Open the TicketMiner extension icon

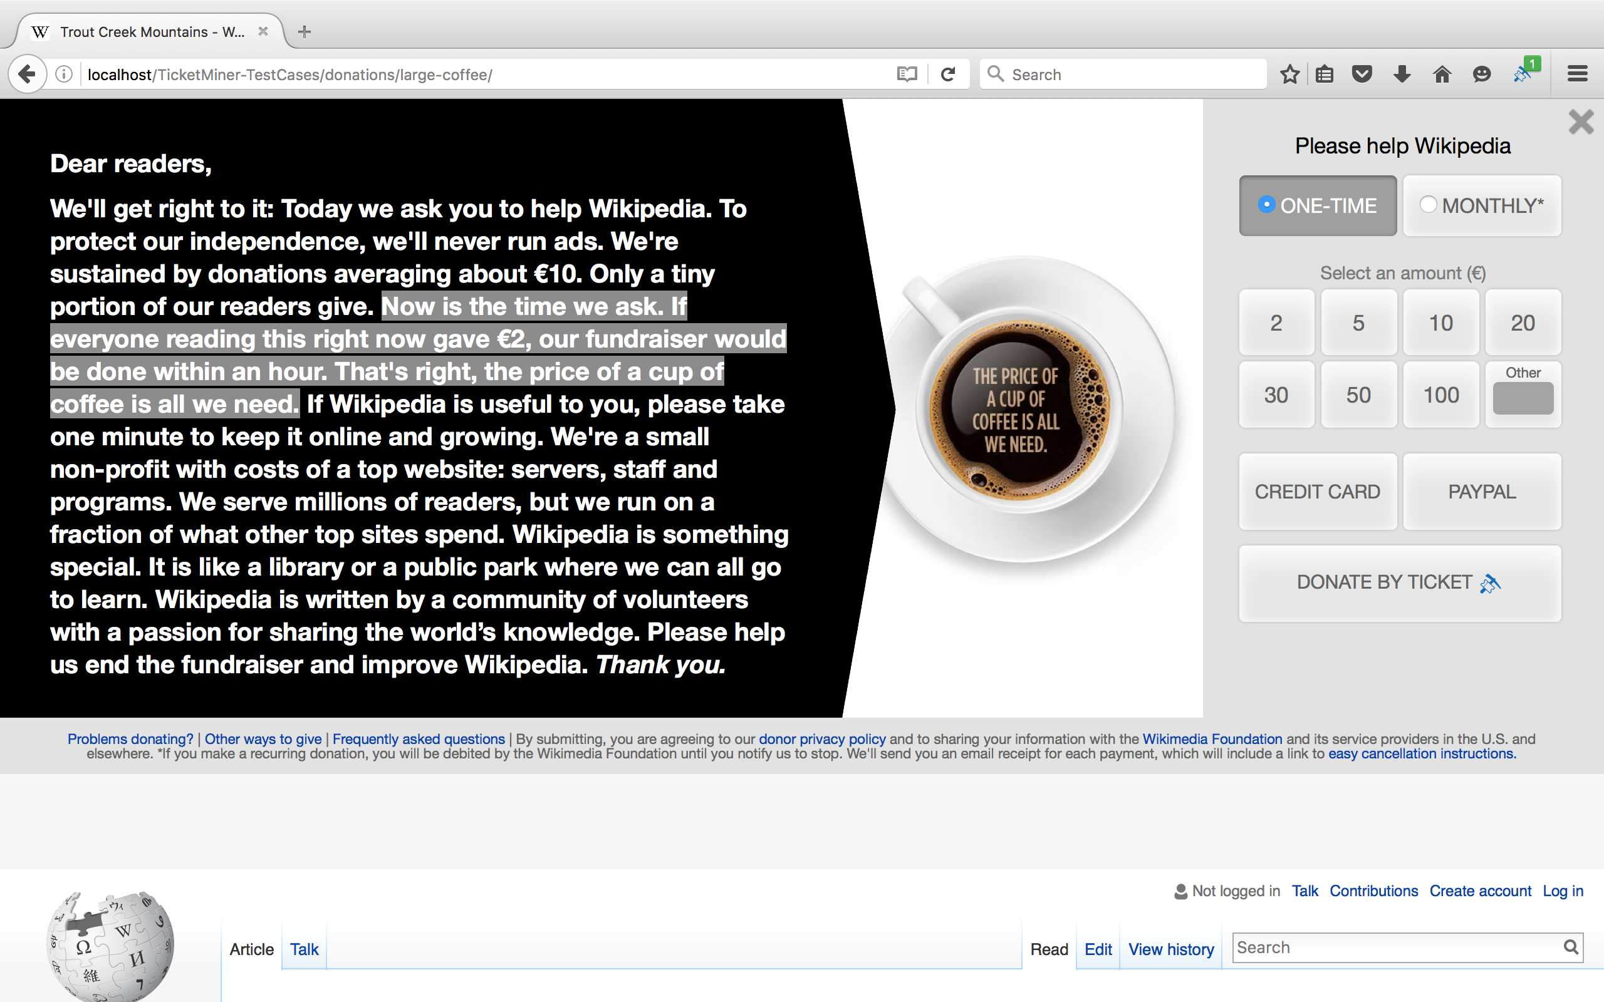coord(1523,75)
